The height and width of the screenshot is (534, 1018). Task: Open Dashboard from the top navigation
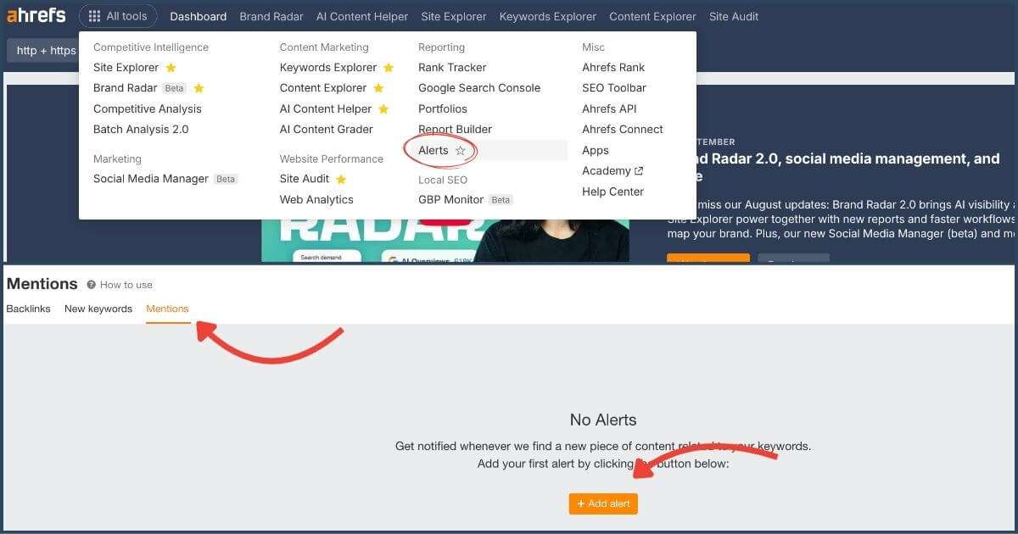tap(198, 16)
